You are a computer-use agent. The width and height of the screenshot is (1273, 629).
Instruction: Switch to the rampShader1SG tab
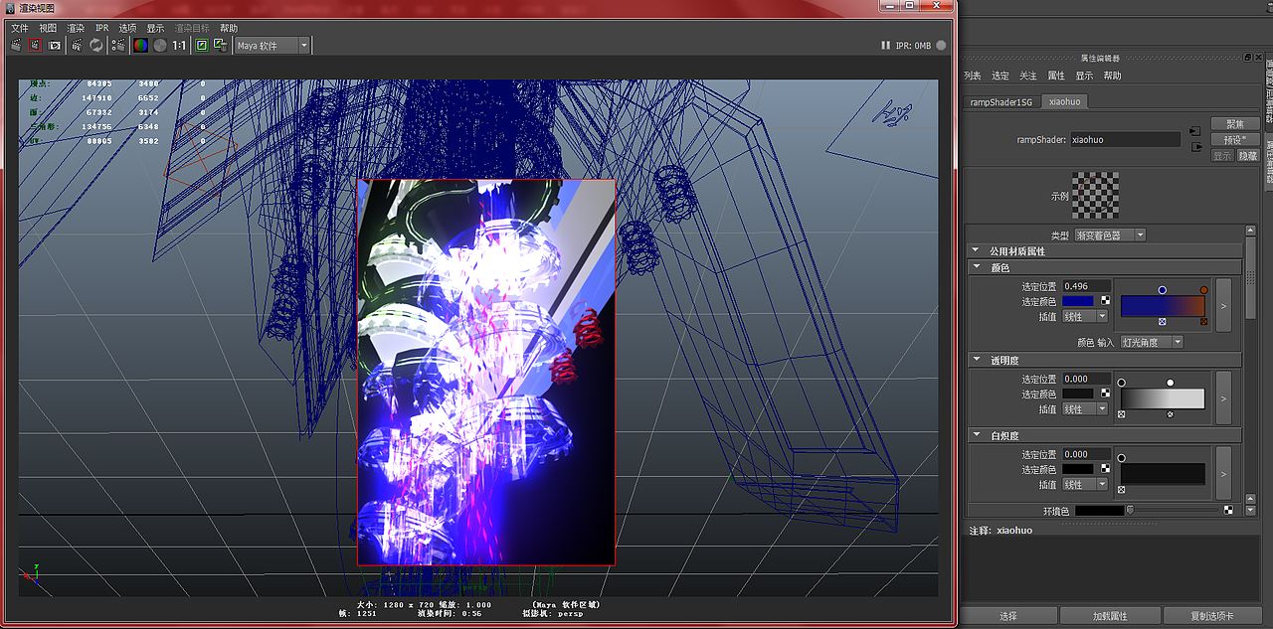(x=1001, y=101)
